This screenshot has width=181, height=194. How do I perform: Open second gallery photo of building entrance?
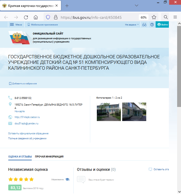(134, 112)
